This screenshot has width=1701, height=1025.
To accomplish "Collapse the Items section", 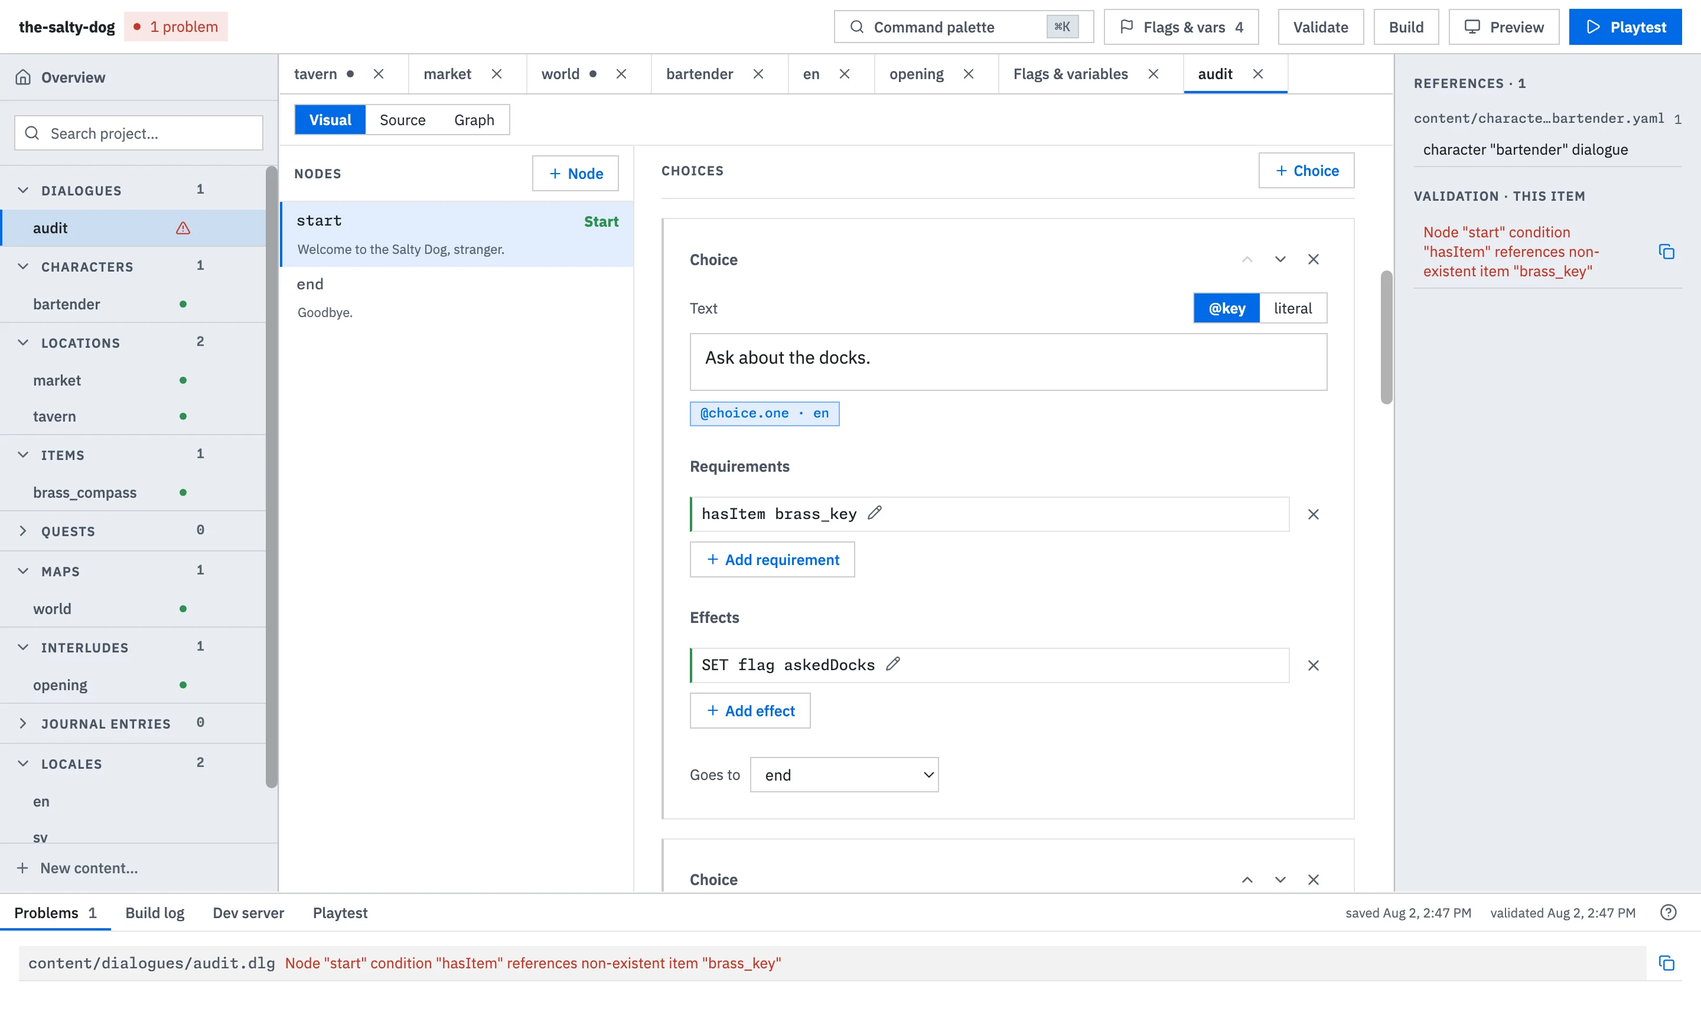I will 23,454.
